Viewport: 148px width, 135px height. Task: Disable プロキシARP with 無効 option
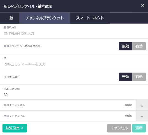125,77
